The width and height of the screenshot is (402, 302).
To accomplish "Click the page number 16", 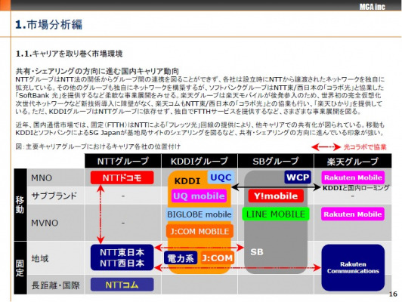I will point(393,294).
